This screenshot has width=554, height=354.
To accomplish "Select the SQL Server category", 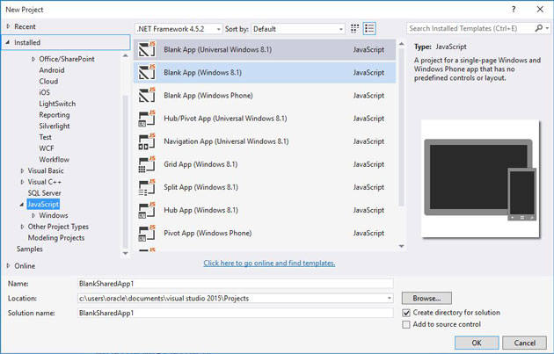I will click(x=44, y=193).
